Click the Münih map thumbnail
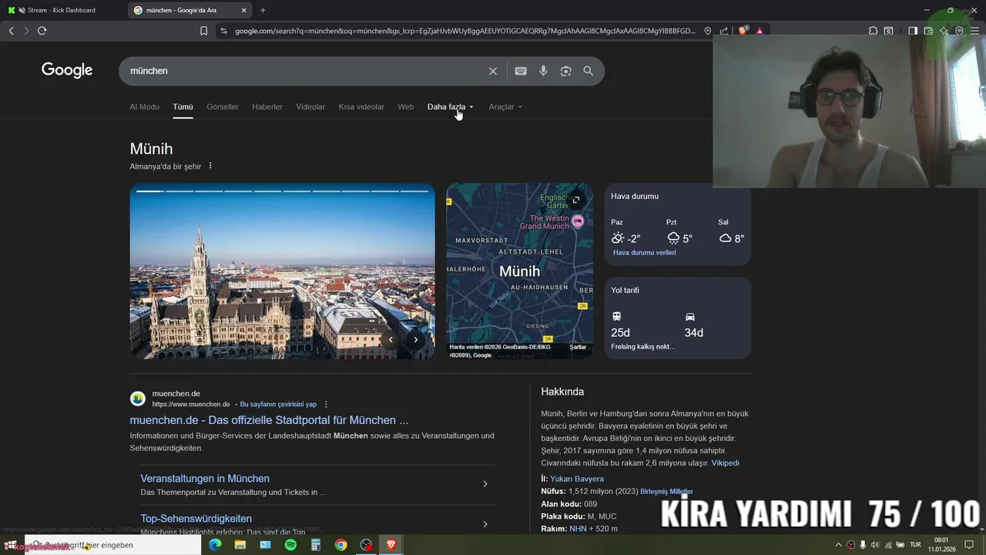 pos(520,271)
